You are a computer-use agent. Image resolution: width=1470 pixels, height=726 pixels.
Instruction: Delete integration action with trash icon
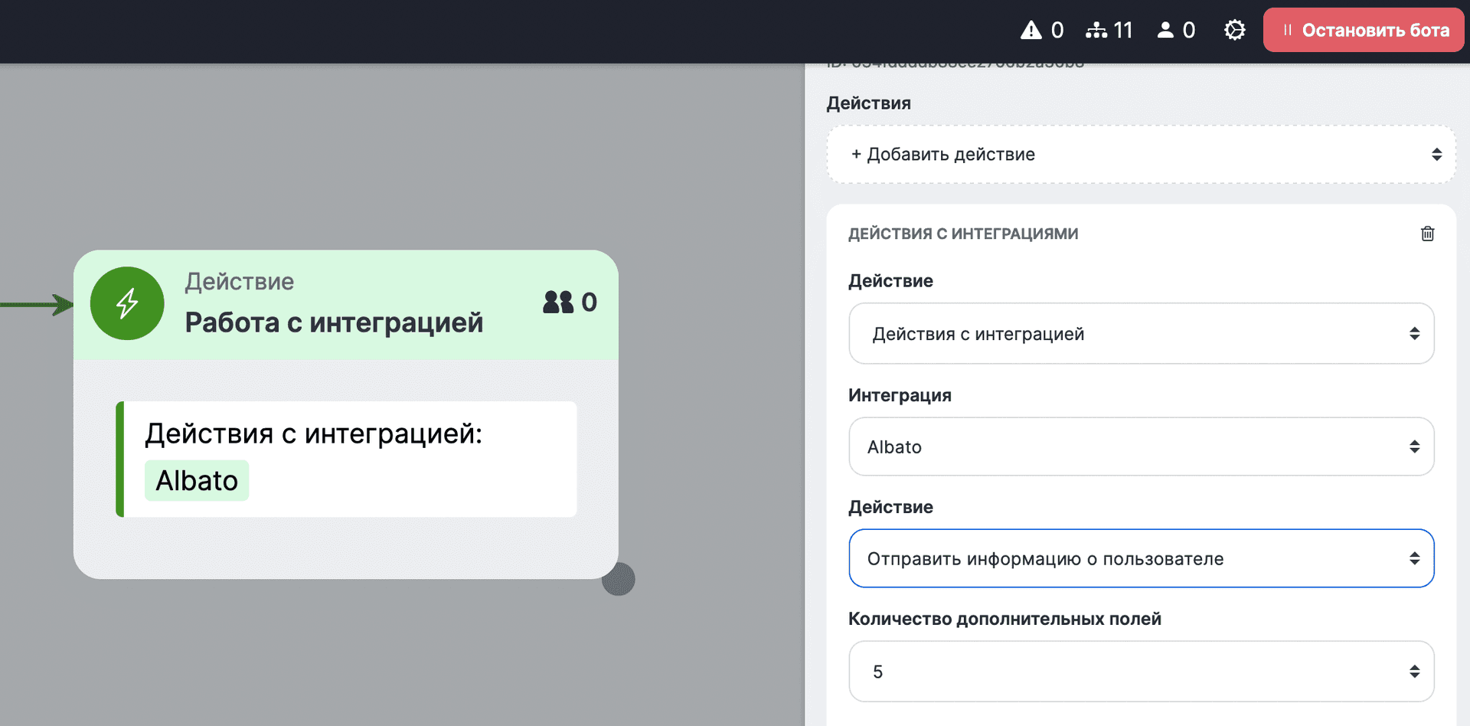coord(1427,234)
